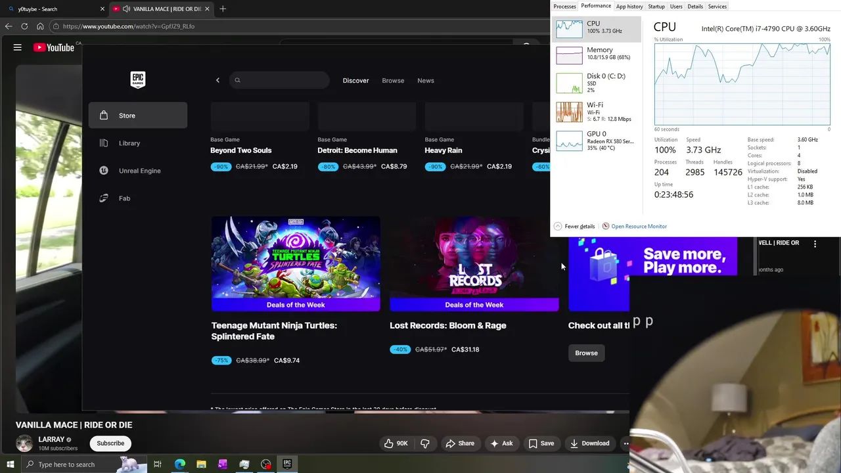Viewport: 841px width, 473px height.
Task: Open a new browser tab
Action: [223, 9]
